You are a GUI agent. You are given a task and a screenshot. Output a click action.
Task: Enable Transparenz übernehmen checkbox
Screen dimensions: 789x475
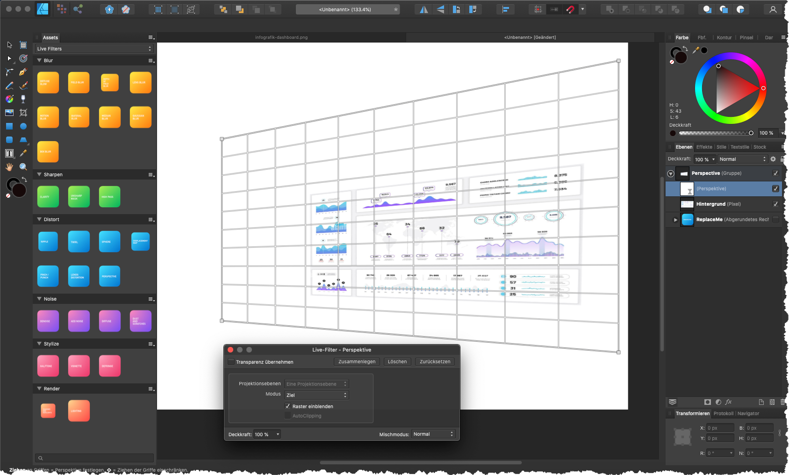[x=231, y=362]
